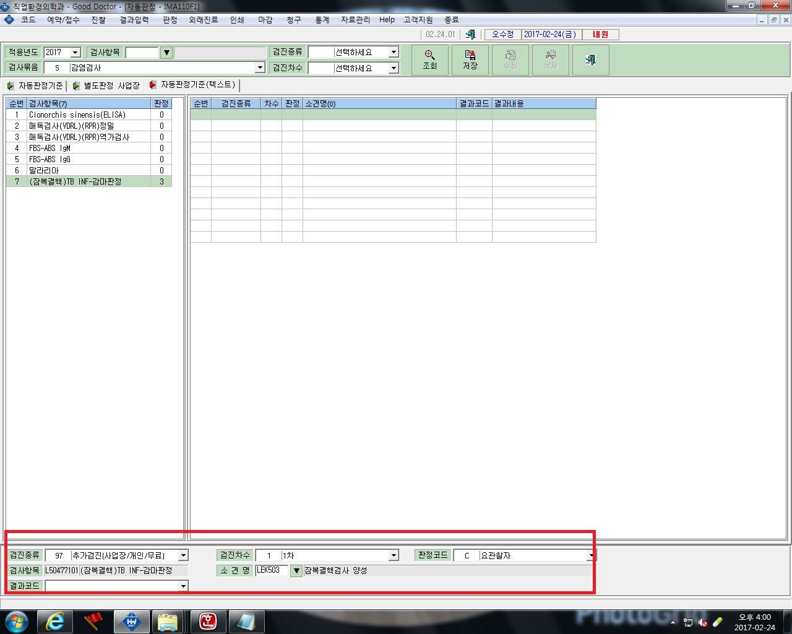The image size is (792, 634).
Task: Open the 판정코드 요관찰자 dropdown
Action: click(x=591, y=555)
